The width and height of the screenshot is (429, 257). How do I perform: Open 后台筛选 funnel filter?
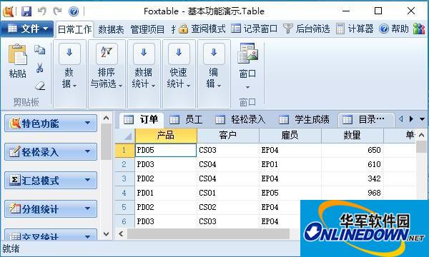point(306,29)
